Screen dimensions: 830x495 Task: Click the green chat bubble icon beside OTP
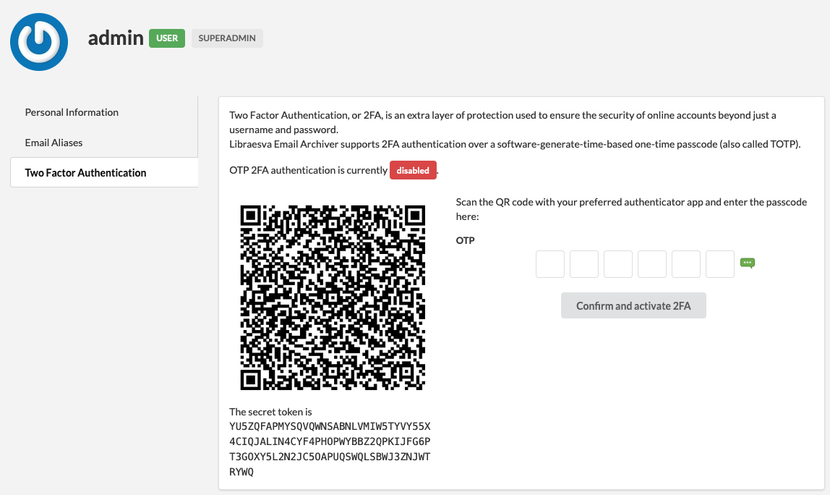(x=747, y=263)
